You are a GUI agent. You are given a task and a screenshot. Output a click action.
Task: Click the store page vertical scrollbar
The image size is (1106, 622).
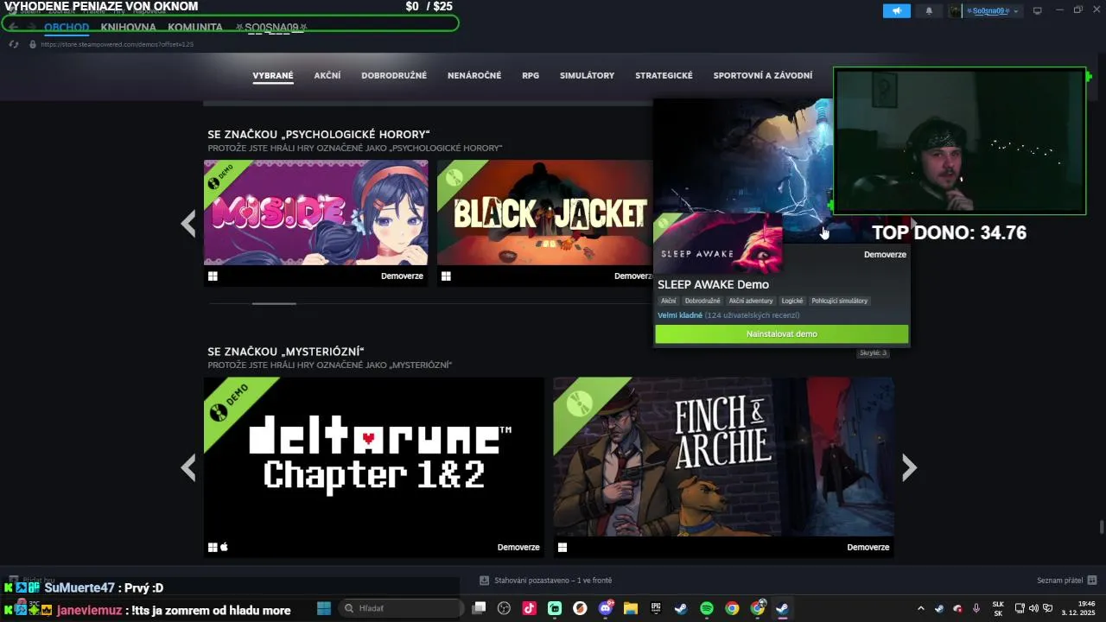click(x=1101, y=527)
